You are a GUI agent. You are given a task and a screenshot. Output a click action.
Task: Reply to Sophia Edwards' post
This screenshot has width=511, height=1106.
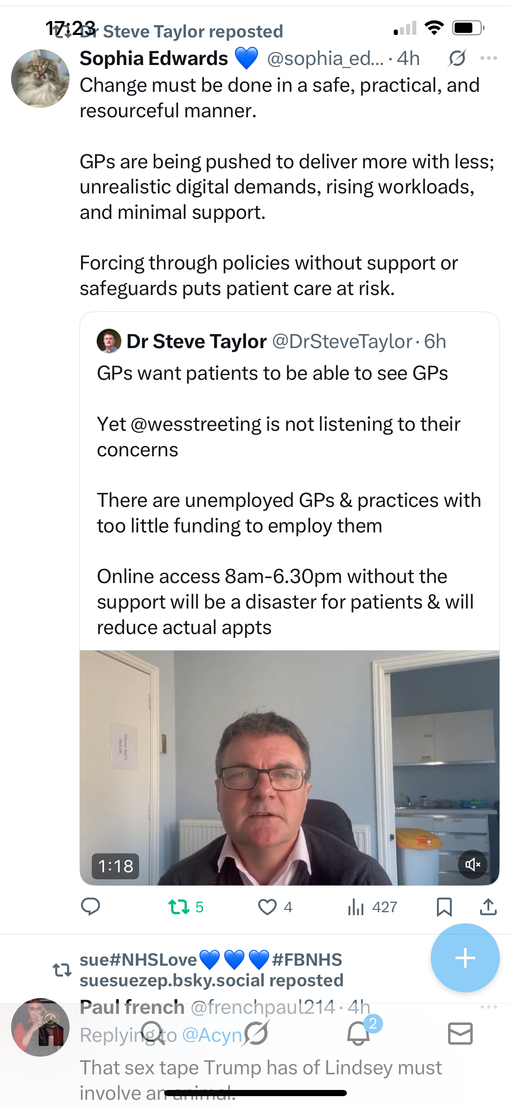(90, 907)
